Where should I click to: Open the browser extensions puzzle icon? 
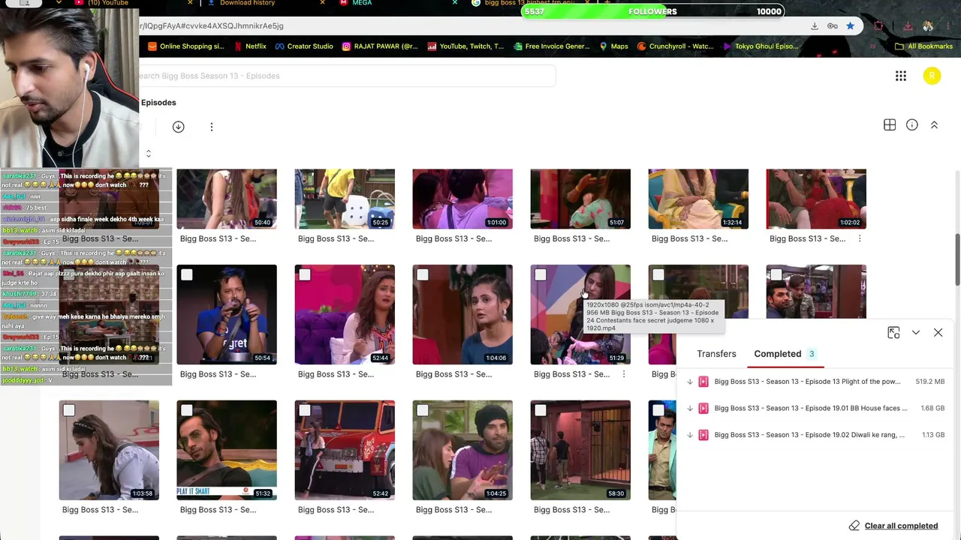point(878,26)
